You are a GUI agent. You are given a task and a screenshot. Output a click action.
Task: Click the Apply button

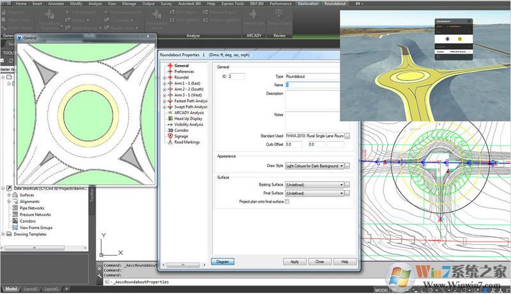click(294, 261)
